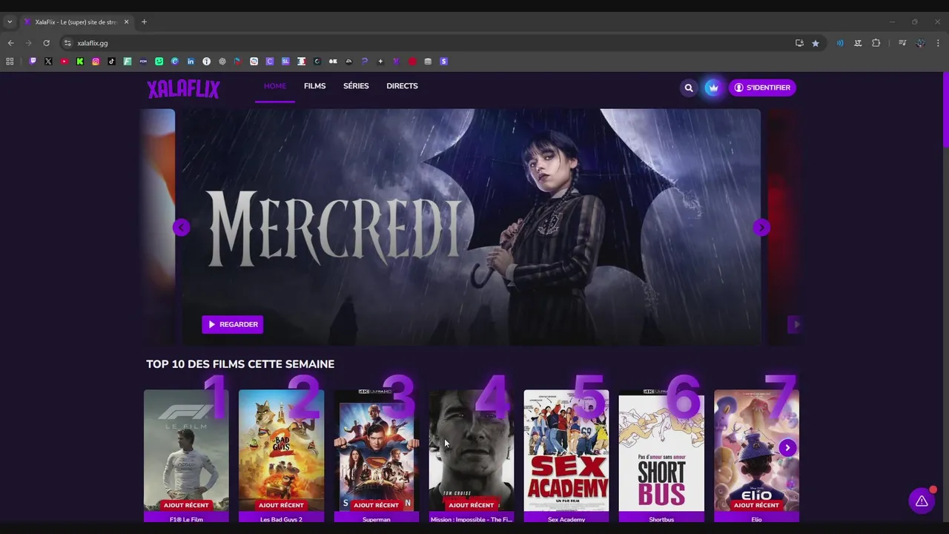Open the ChatGPT bookmark
This screenshot has height=534, width=949.
click(222, 62)
